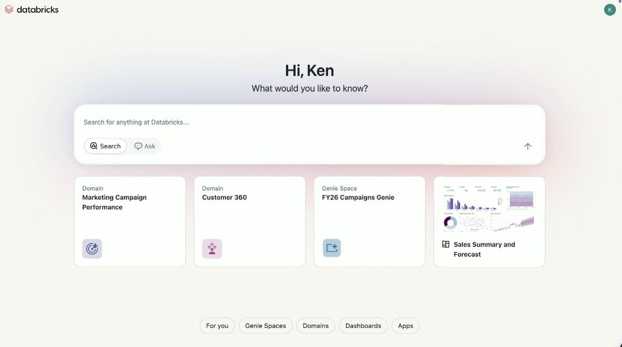This screenshot has height=347, width=622.
Task: Select the For you filter
Action: [217, 326]
